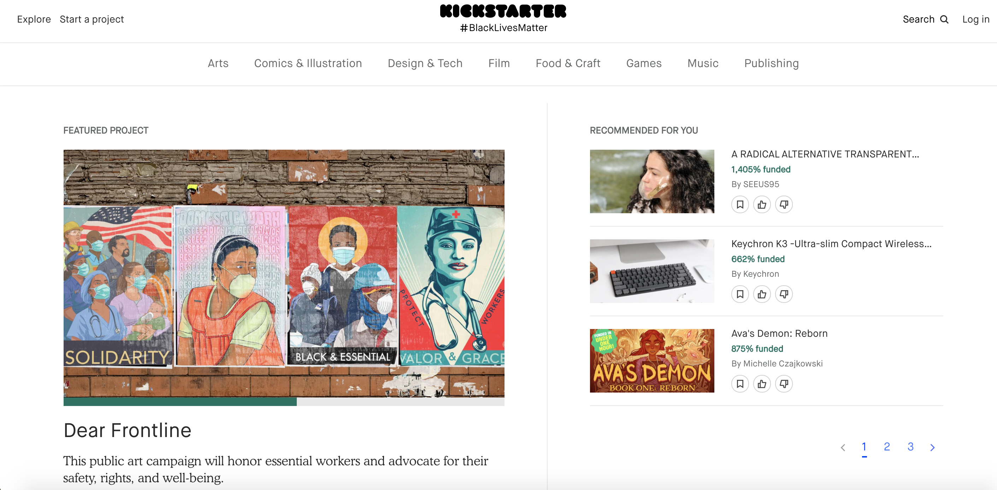Click the 875% funded text

(757, 349)
